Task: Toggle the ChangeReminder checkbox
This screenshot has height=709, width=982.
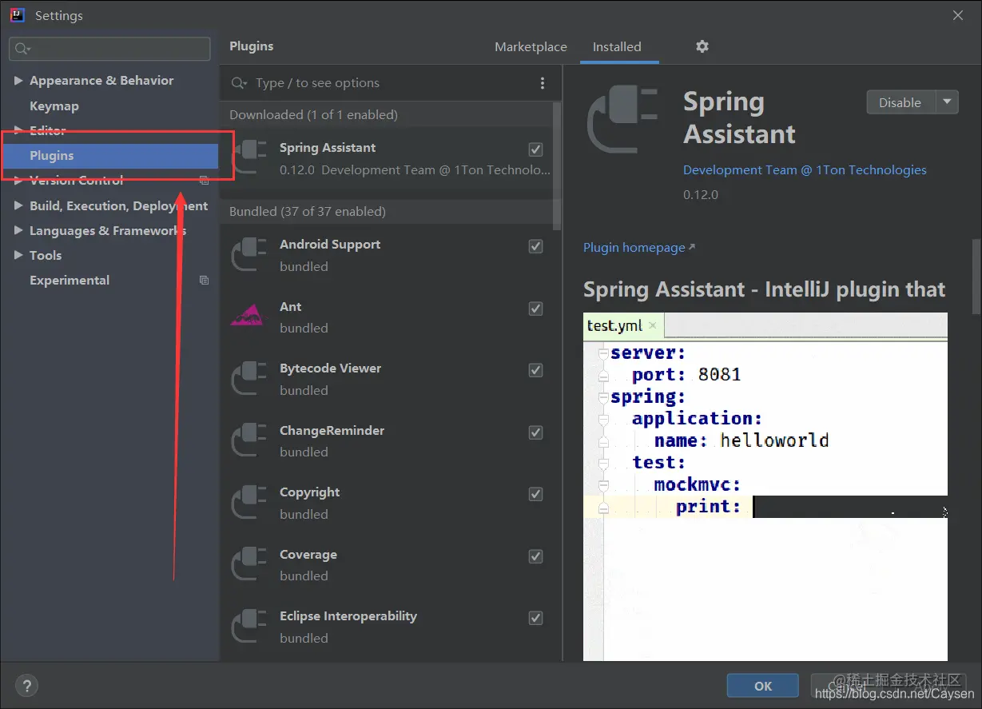Action: pyautogui.click(x=536, y=432)
